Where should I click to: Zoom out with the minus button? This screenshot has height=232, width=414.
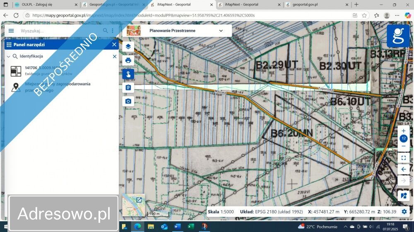403,146
